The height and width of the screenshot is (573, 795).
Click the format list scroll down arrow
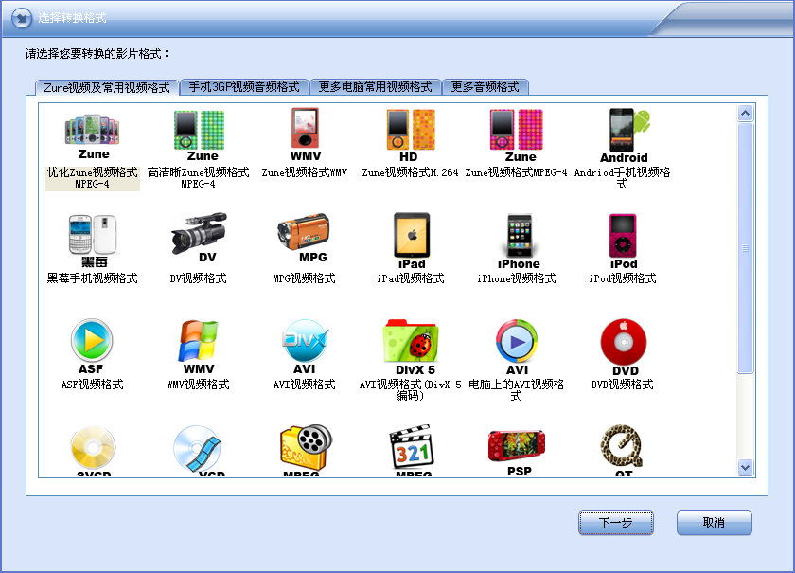click(746, 468)
